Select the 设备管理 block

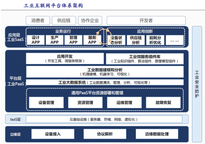[x=46, y=103]
